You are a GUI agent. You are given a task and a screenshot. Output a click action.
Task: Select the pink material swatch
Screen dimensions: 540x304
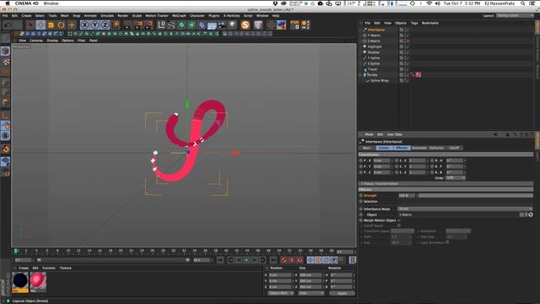(38, 281)
